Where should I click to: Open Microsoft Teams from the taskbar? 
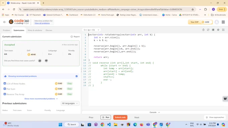(148, 124)
